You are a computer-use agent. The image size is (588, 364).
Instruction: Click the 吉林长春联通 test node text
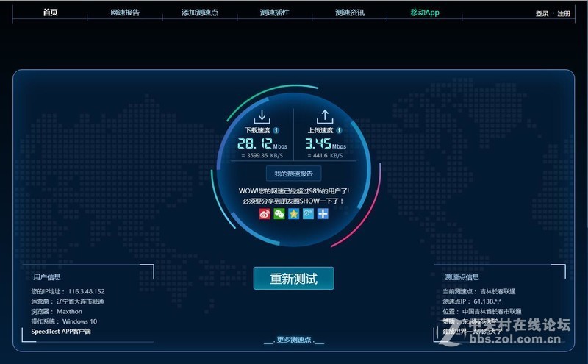click(498, 291)
